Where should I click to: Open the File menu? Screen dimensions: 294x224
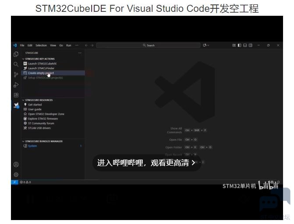coord(22,45)
